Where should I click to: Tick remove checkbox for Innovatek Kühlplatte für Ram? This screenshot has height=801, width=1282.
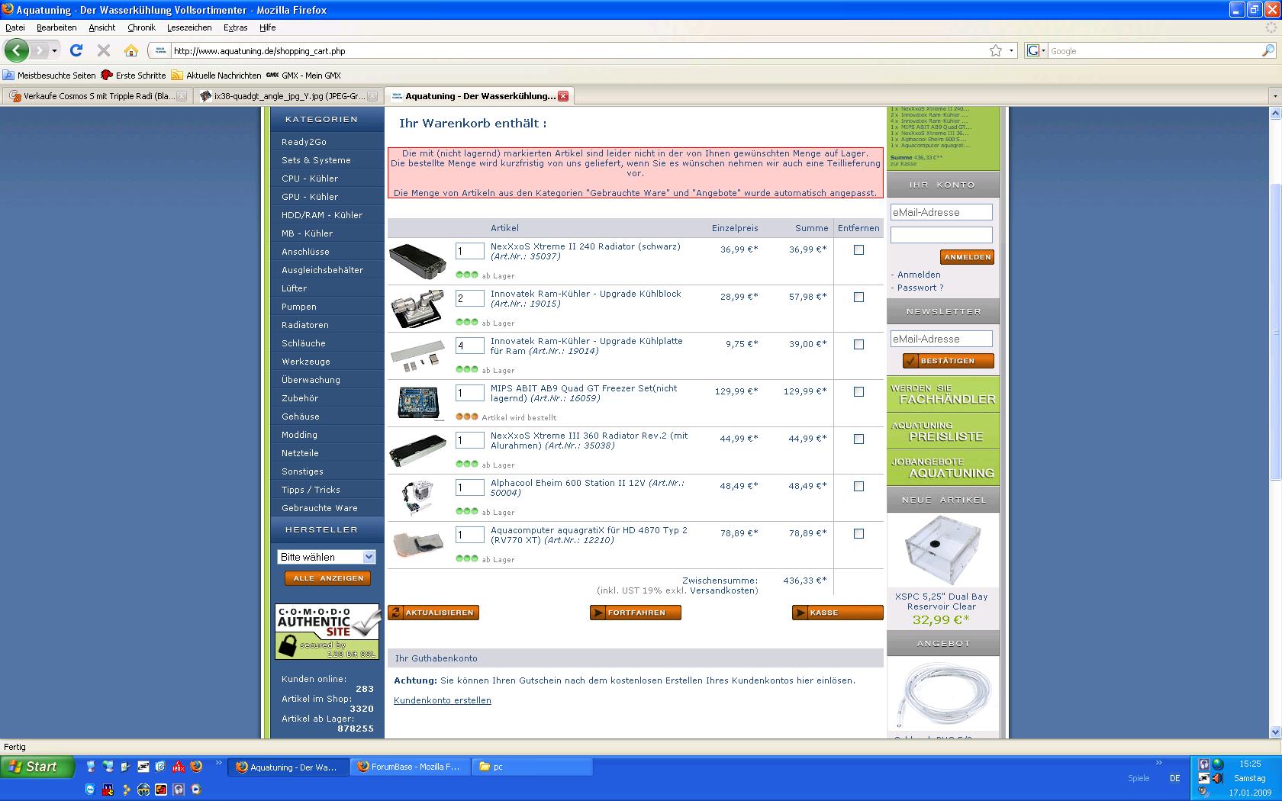click(x=858, y=344)
